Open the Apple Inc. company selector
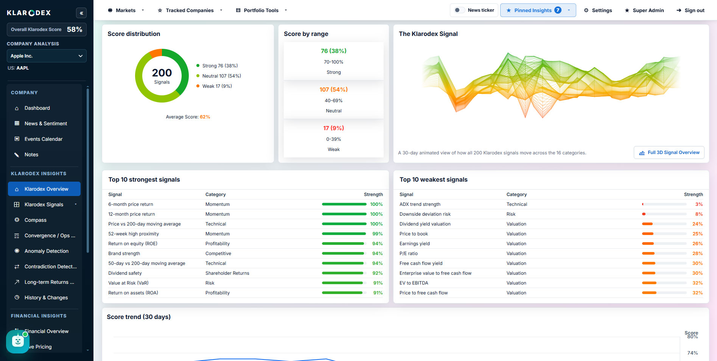This screenshot has width=717, height=361. (47, 56)
